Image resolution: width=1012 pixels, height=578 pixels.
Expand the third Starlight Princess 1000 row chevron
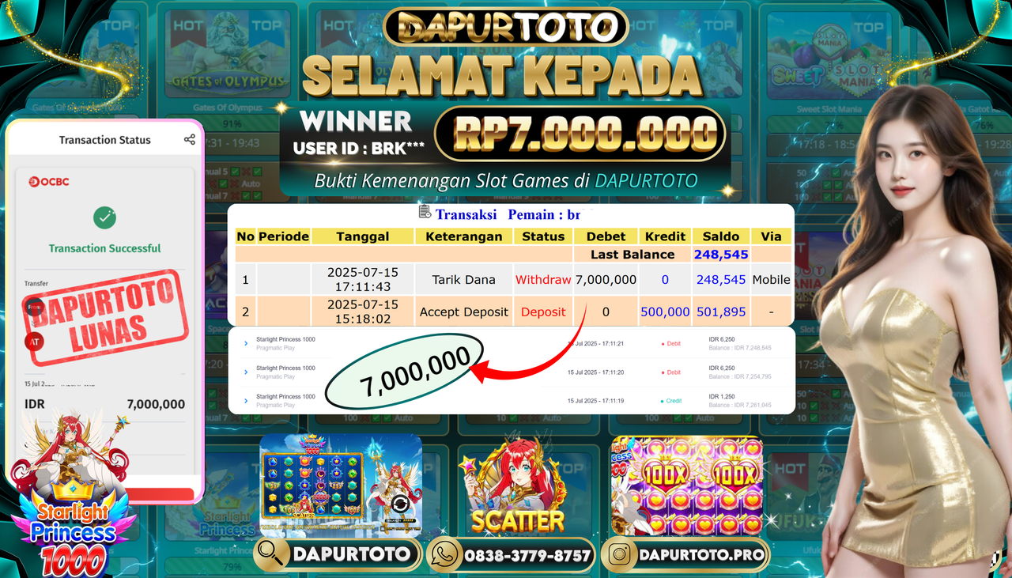pos(246,401)
